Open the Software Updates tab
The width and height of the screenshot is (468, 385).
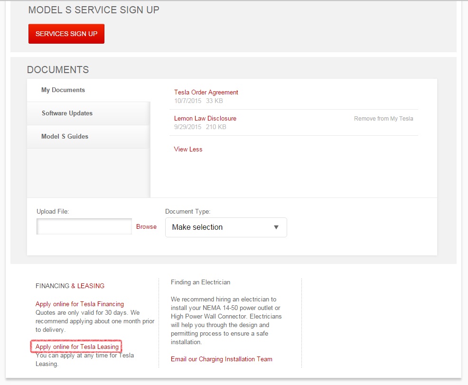[67, 113]
